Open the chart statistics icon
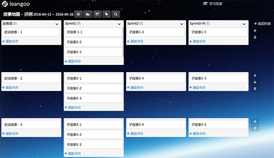Screen dimensions: 274x158 pyautogui.click(x=88, y=14)
